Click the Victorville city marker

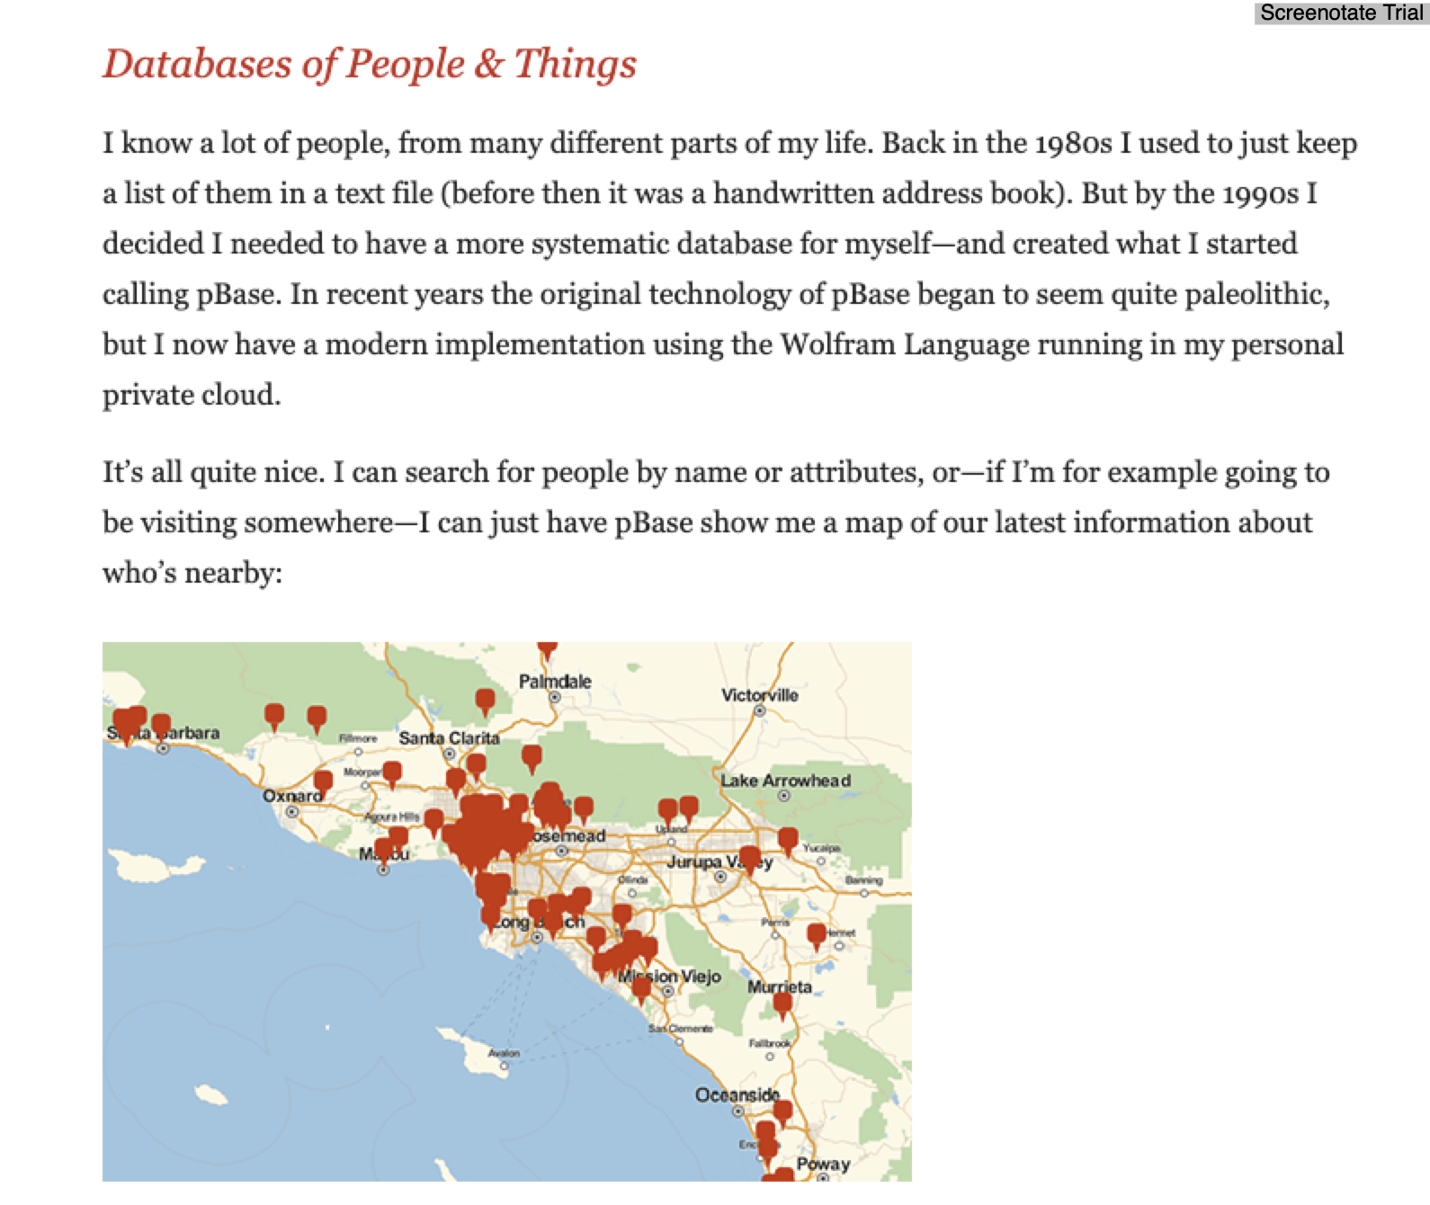(x=760, y=710)
